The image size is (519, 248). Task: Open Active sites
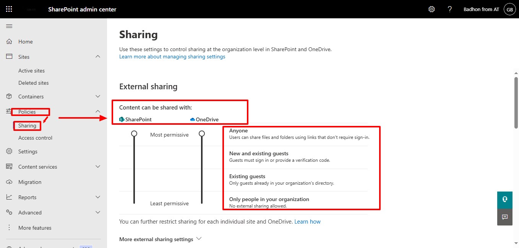click(31, 71)
